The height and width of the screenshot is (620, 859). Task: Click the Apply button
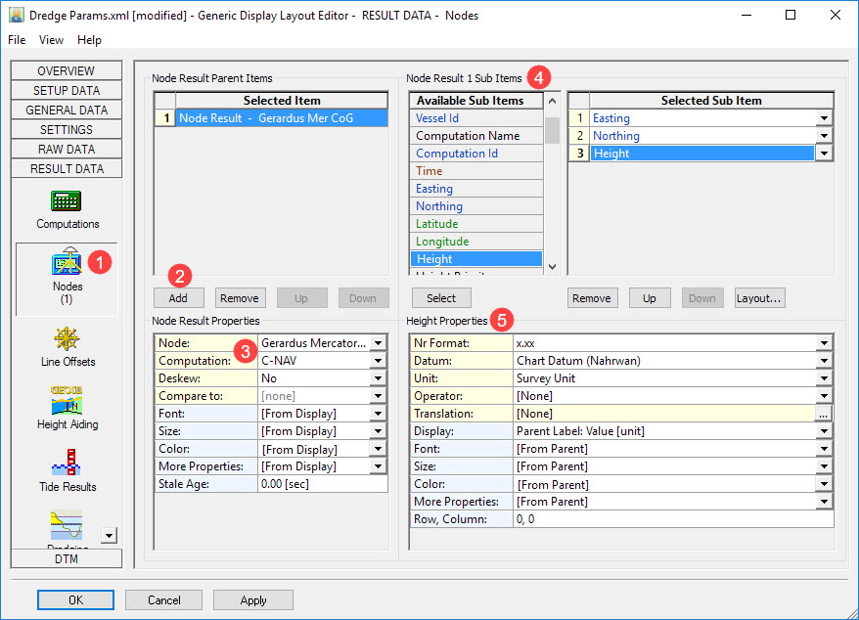coord(252,599)
